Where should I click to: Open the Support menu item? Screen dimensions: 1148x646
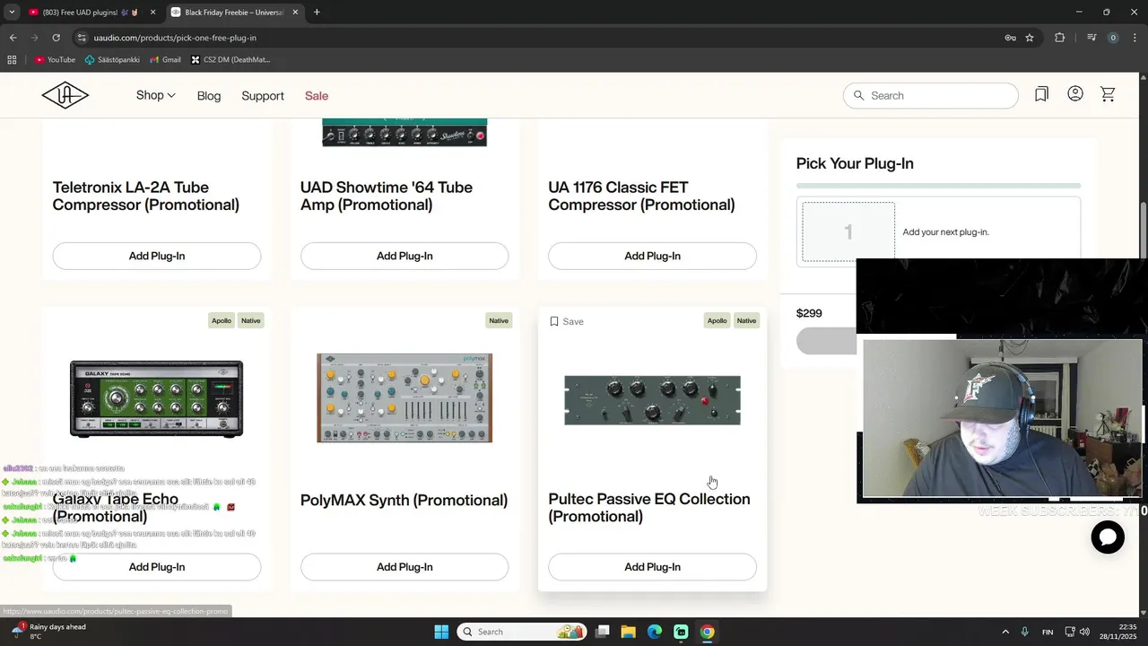[x=263, y=96]
